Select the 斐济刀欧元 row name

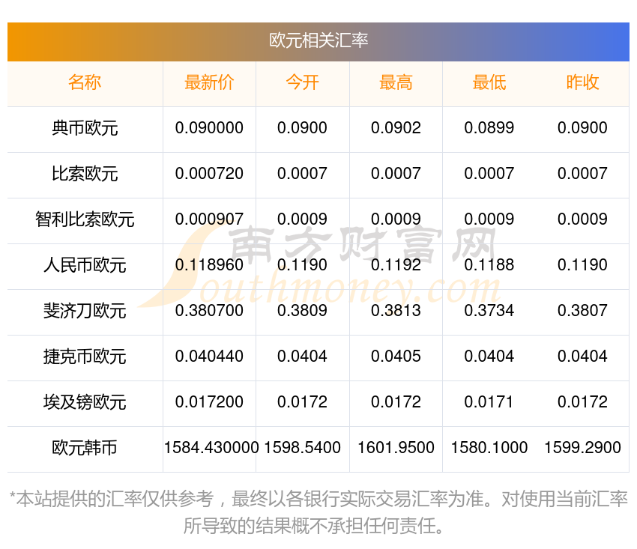coord(85,311)
